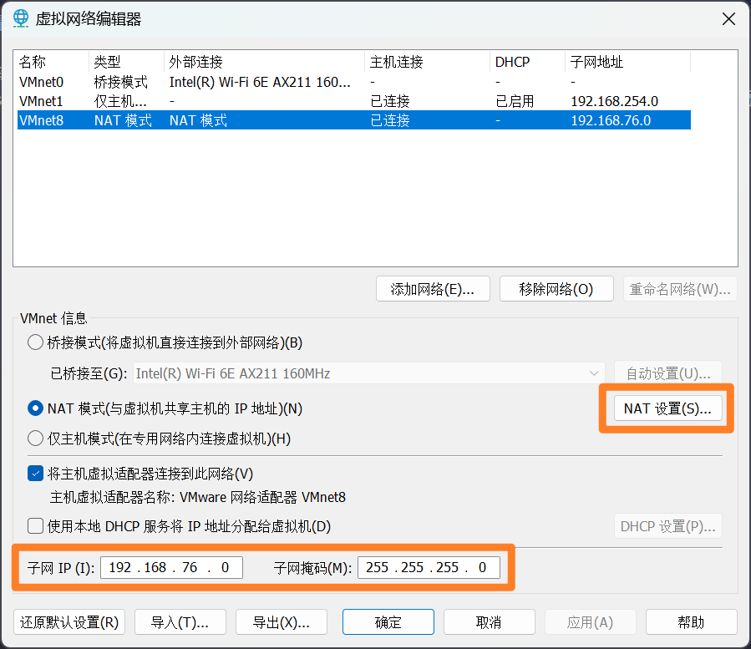This screenshot has width=751, height=649.
Task: Close the 虚拟网络编辑器 dialog
Action: [728, 19]
